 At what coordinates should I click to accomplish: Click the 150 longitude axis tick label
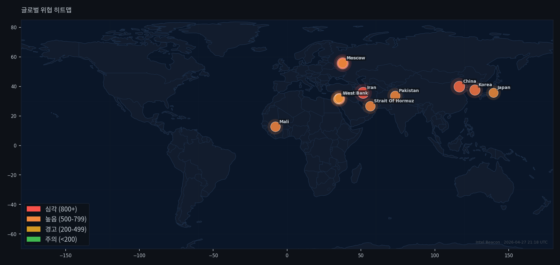509,255
